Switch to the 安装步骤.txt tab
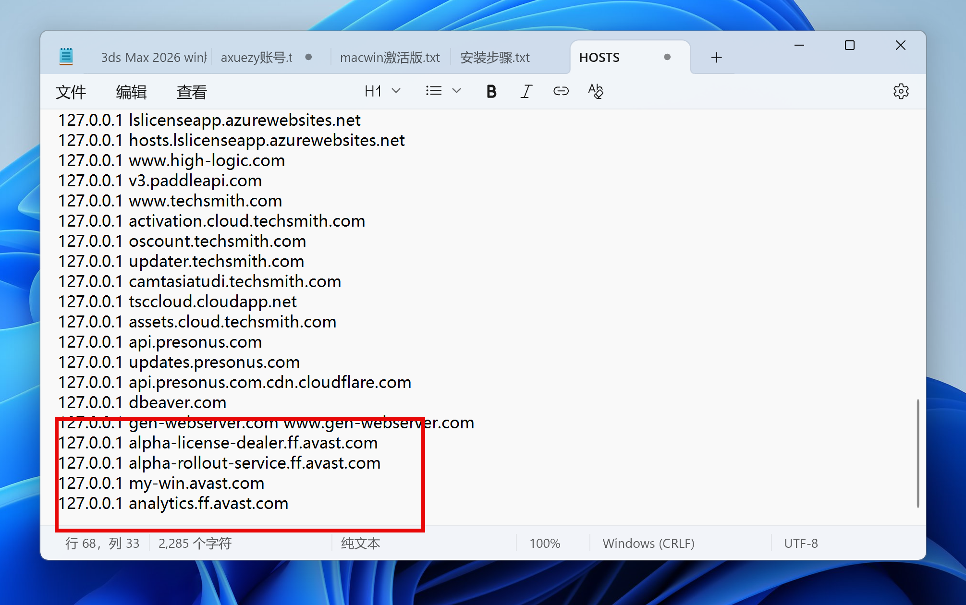The width and height of the screenshot is (966, 605). point(495,58)
